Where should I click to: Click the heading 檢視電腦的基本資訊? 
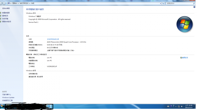(35, 9)
